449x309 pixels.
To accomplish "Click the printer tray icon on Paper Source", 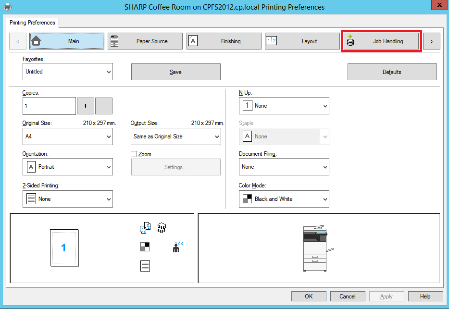I will click(x=114, y=41).
